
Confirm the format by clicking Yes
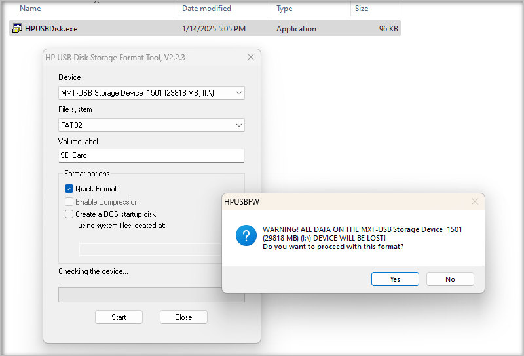click(395, 279)
